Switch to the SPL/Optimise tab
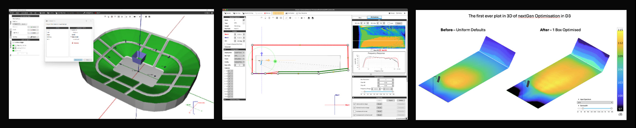This screenshot has height=128, width=636. (x=375, y=18)
